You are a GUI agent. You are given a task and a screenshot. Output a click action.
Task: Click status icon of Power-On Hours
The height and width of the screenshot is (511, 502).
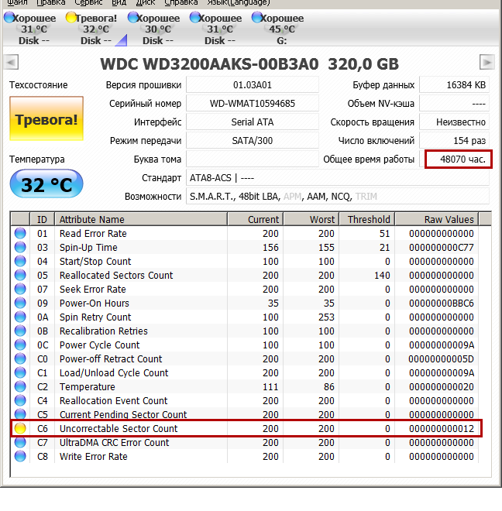click(x=20, y=303)
